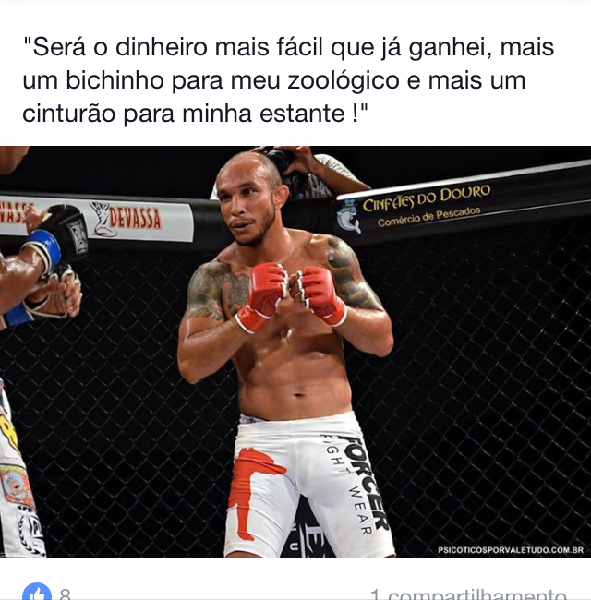Click the orange figure graphic on white shorts
591x600 pixels.
pos(253,492)
